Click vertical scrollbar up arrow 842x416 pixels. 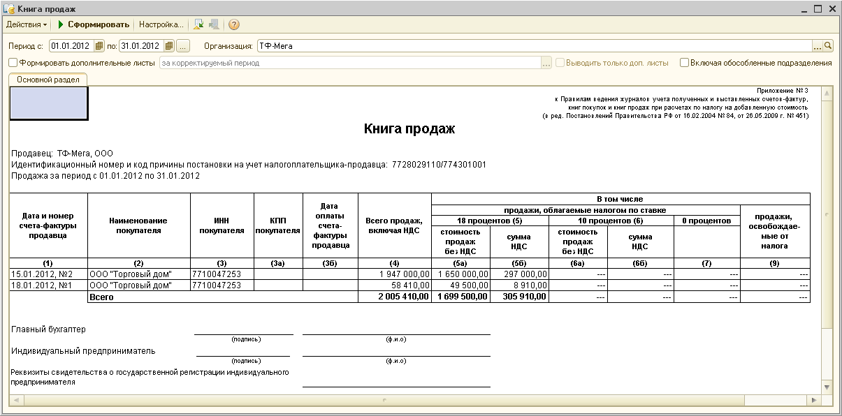(827, 94)
